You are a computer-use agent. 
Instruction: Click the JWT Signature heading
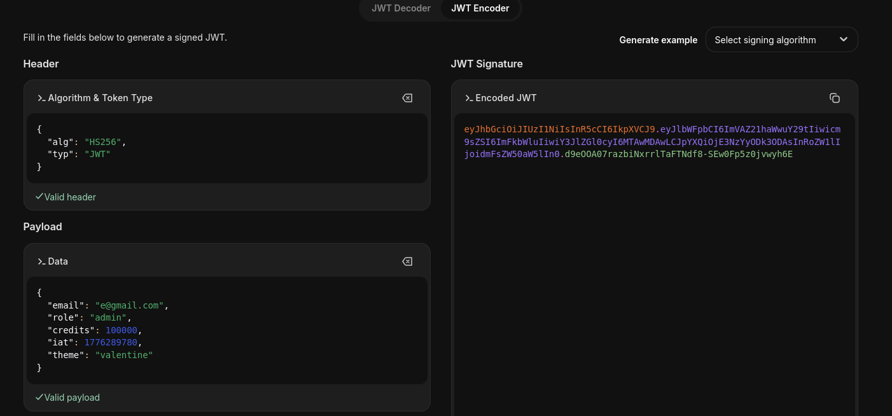pos(487,64)
